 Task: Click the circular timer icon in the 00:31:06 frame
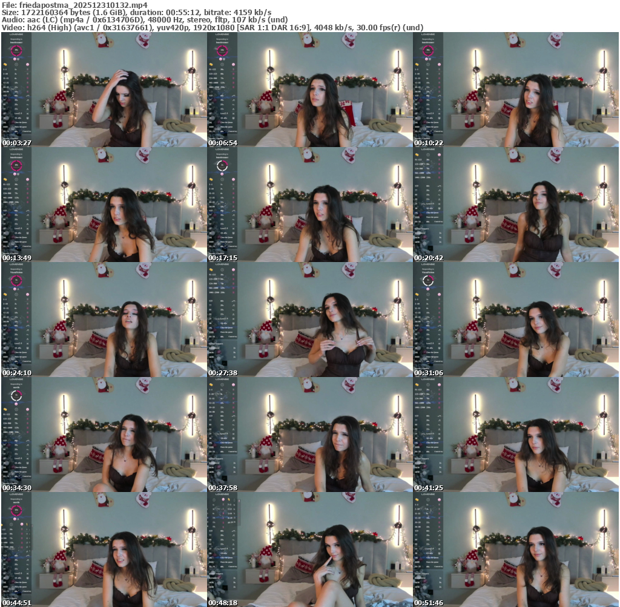click(x=428, y=280)
